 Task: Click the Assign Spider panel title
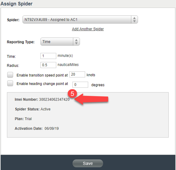[17, 4]
